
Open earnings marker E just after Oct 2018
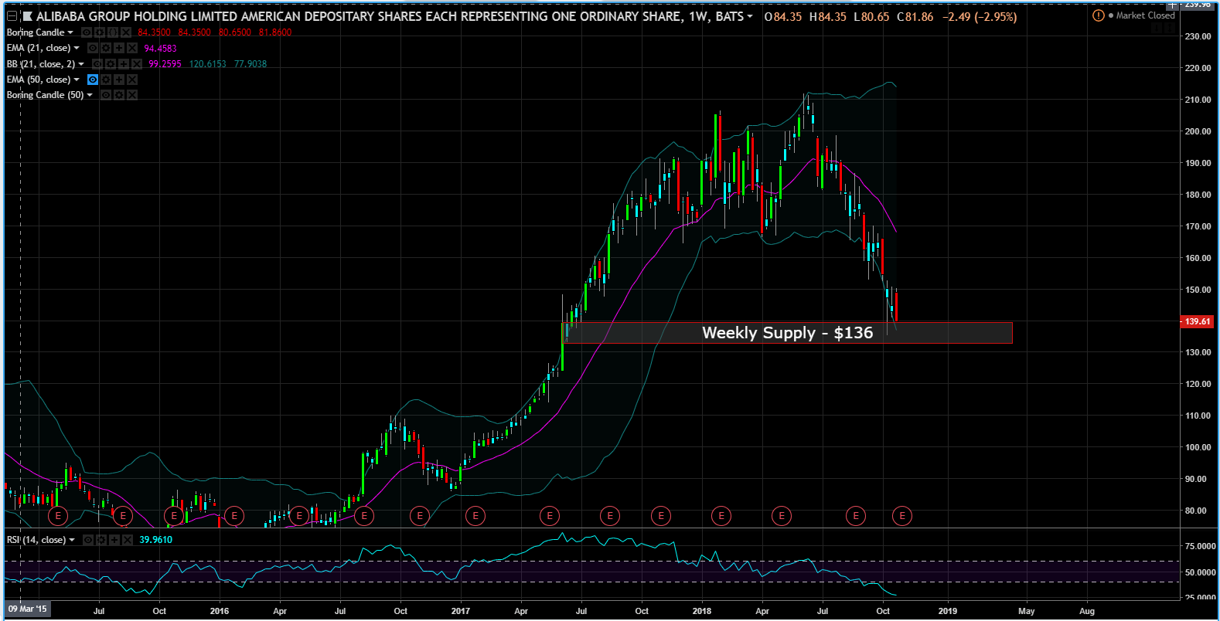tap(902, 515)
